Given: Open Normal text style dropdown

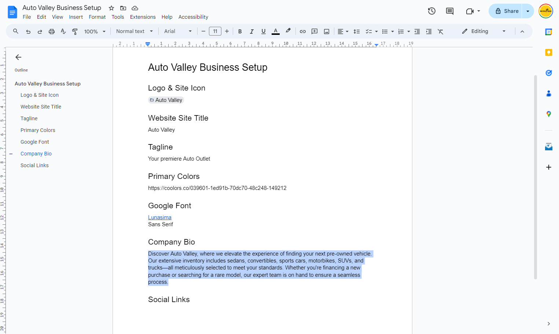Looking at the screenshot, I should point(134,32).
